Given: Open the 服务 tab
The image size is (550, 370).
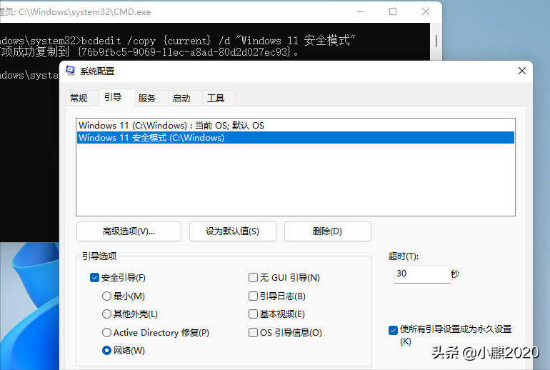Looking at the screenshot, I should 147,98.
